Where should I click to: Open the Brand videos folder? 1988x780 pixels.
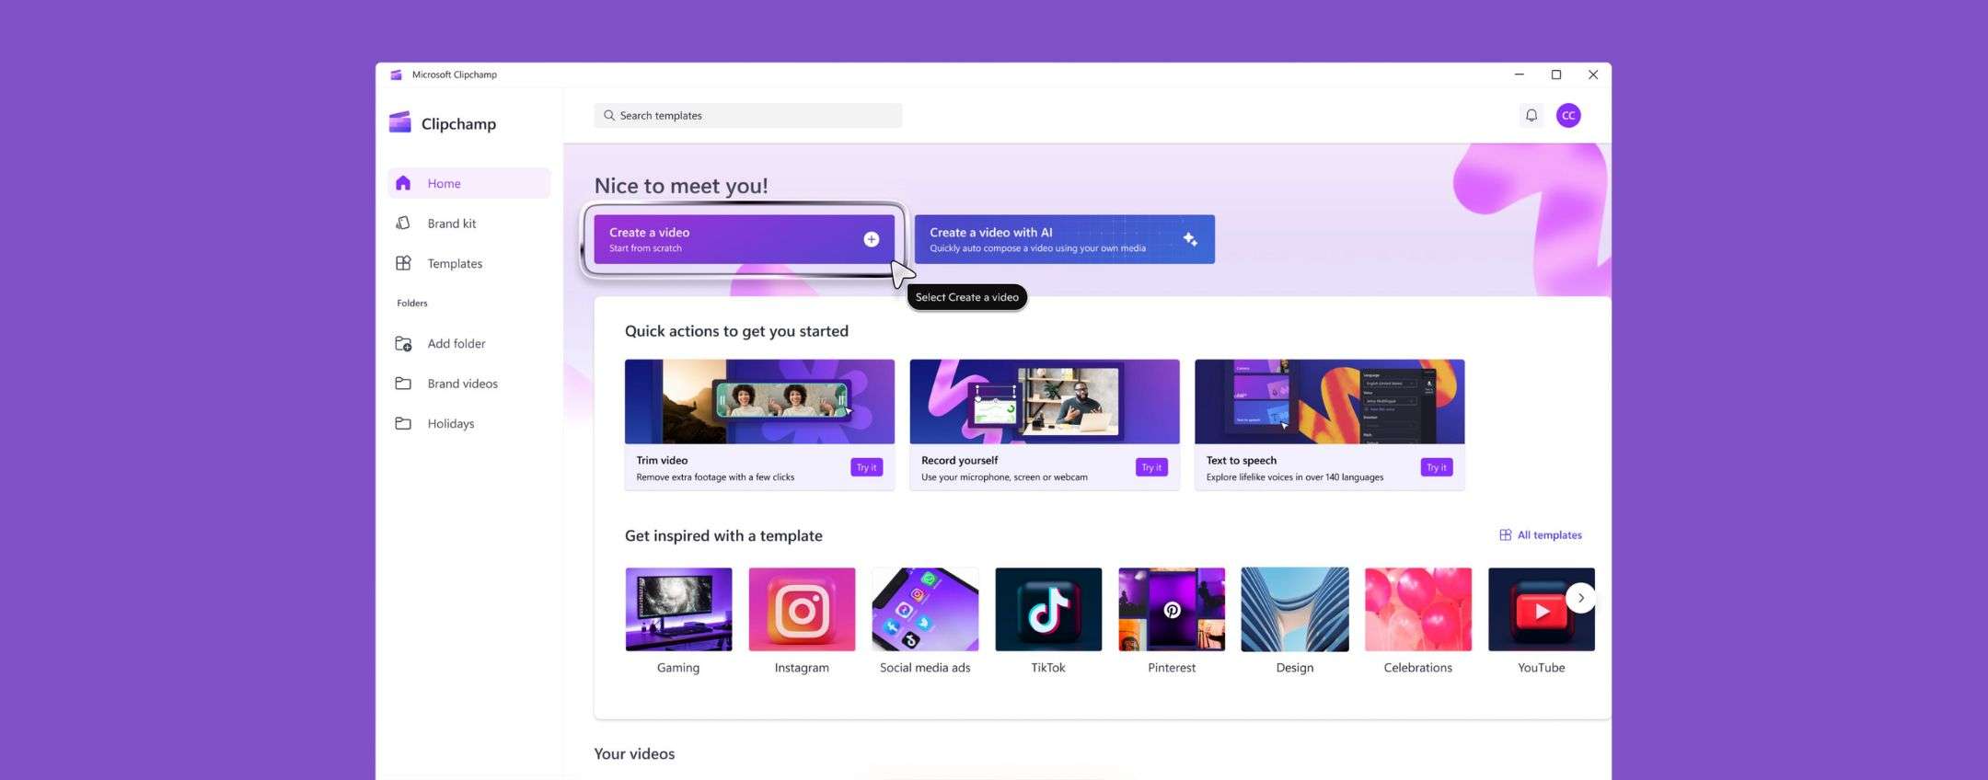click(x=461, y=384)
